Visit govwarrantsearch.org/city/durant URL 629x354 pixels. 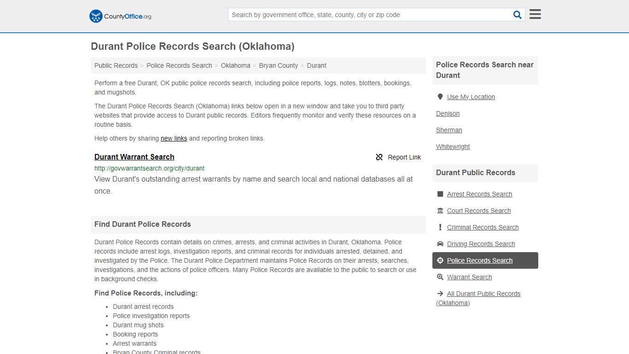pyautogui.click(x=149, y=168)
